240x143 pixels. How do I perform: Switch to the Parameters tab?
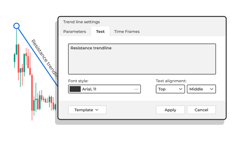click(75, 32)
